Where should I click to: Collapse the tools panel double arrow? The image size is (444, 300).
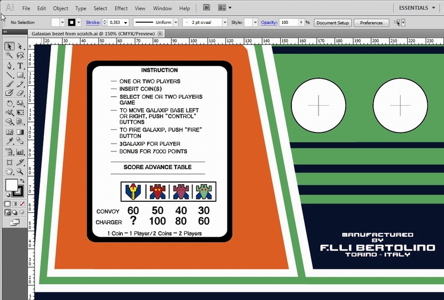pyautogui.click(x=5, y=32)
